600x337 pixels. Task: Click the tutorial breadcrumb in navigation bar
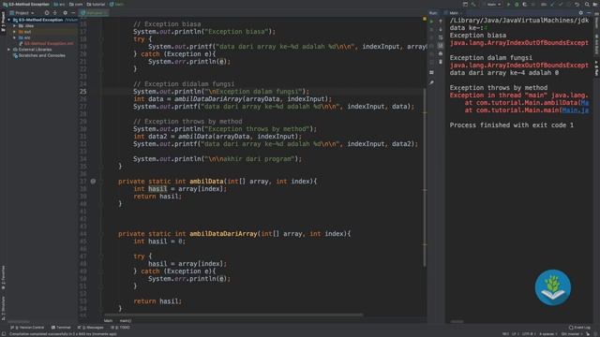96,4
